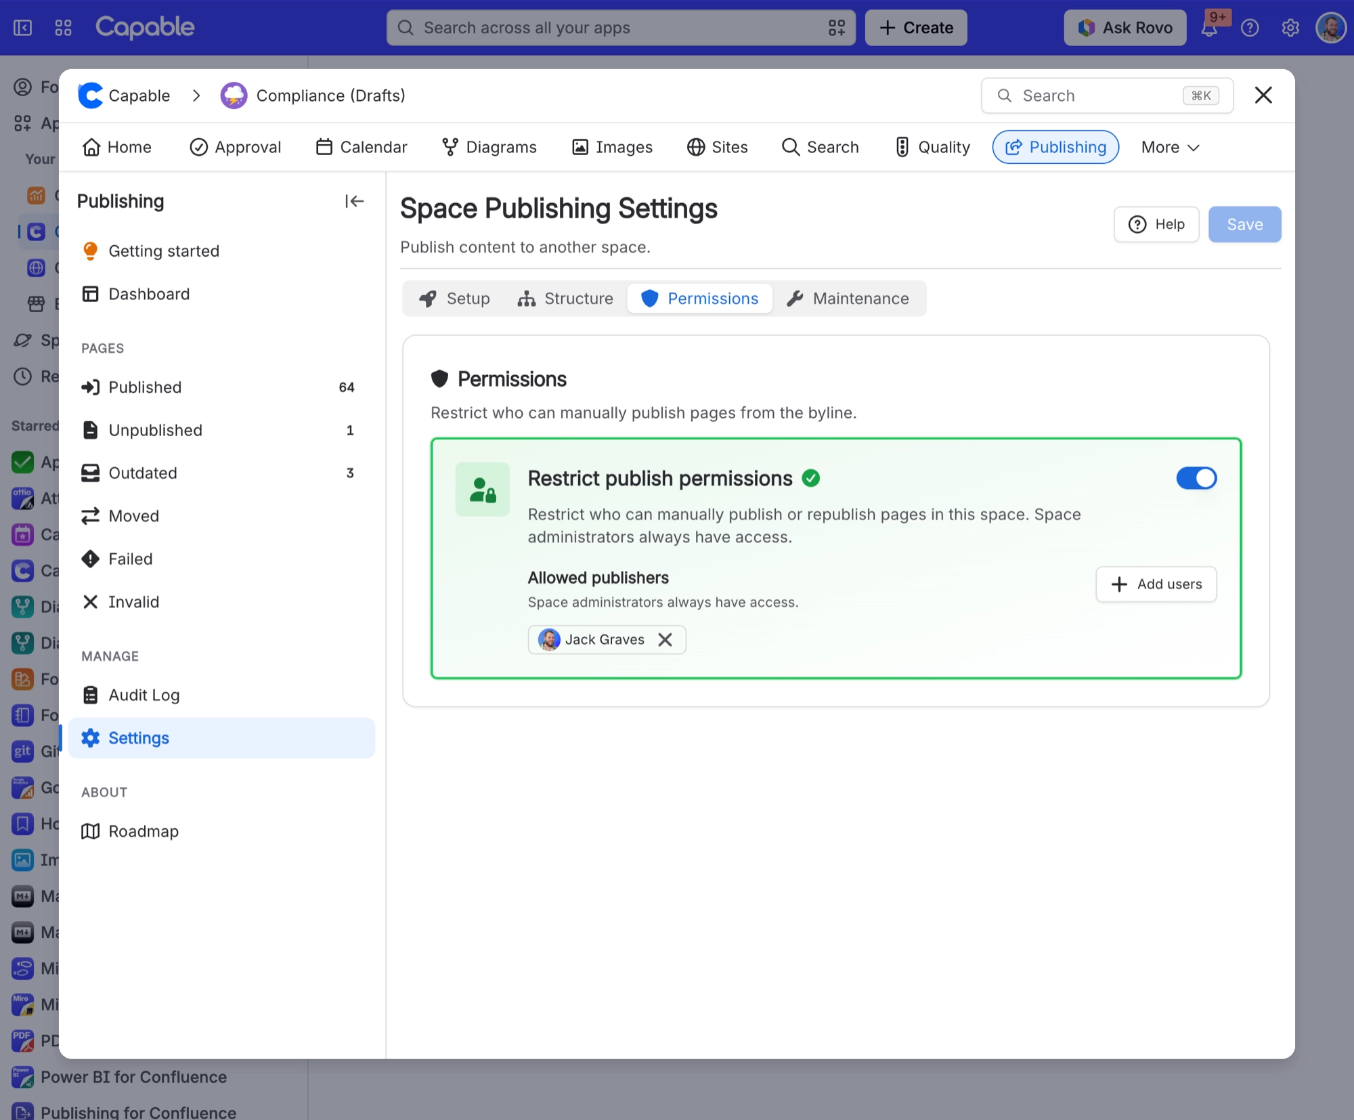The width and height of the screenshot is (1354, 1120).
Task: Open the top bar help icon
Action: 1250,28
